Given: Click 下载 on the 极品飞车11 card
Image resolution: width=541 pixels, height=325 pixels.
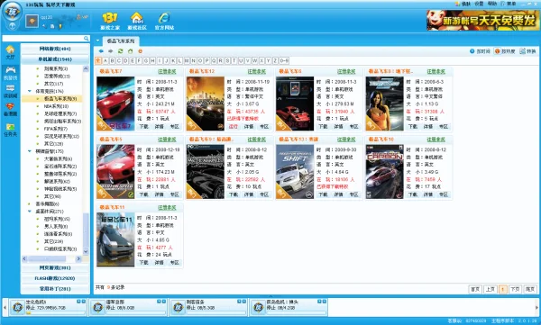Looking at the screenshot, I should pos(143,263).
